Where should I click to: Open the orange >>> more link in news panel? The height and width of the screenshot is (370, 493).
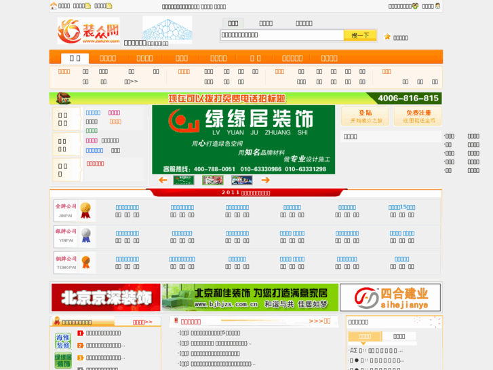click(319, 321)
